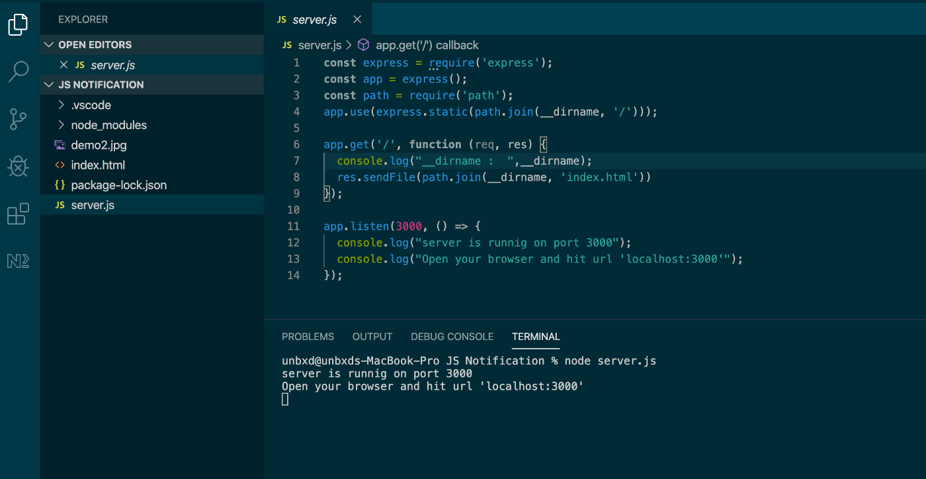This screenshot has width=926, height=479.
Task: Open the Extensions view icon
Action: pyautogui.click(x=18, y=214)
